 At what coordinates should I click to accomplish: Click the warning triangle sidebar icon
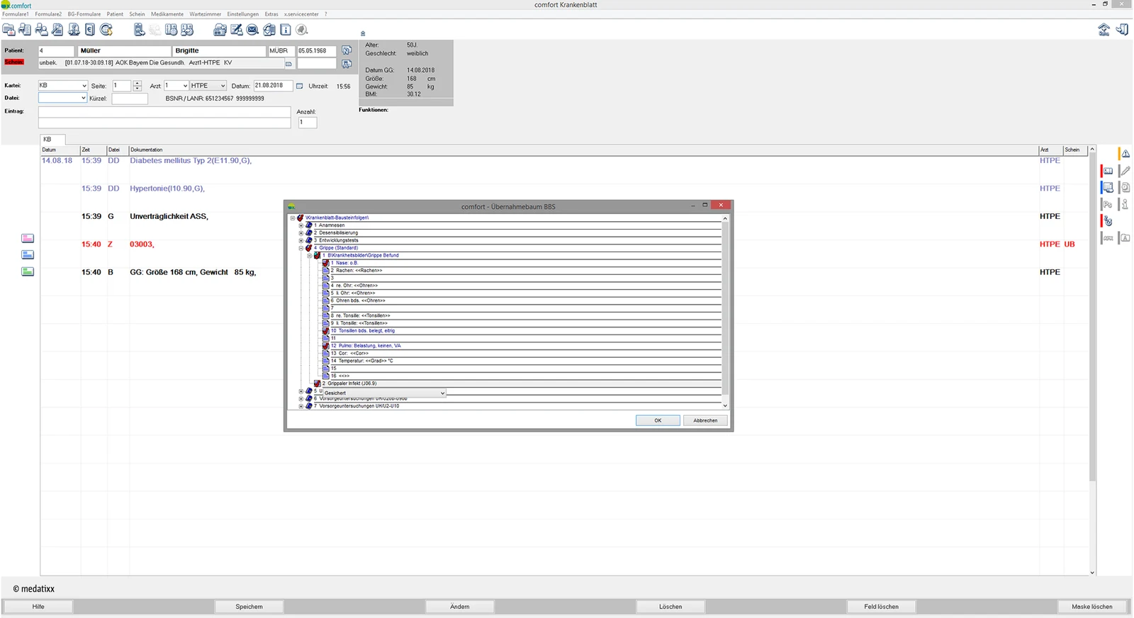pos(1125,154)
